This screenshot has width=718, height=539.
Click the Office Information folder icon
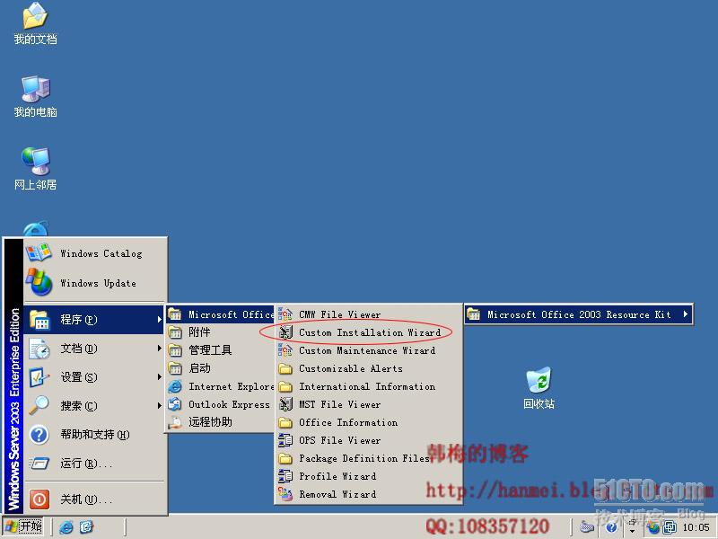[285, 422]
